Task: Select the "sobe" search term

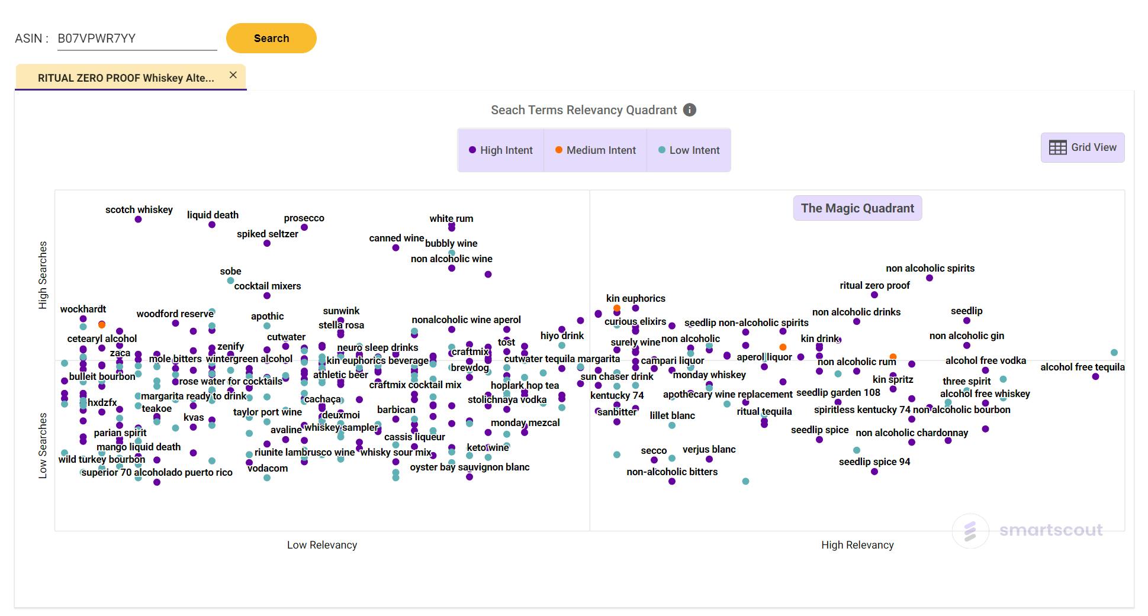Action: 231,271
